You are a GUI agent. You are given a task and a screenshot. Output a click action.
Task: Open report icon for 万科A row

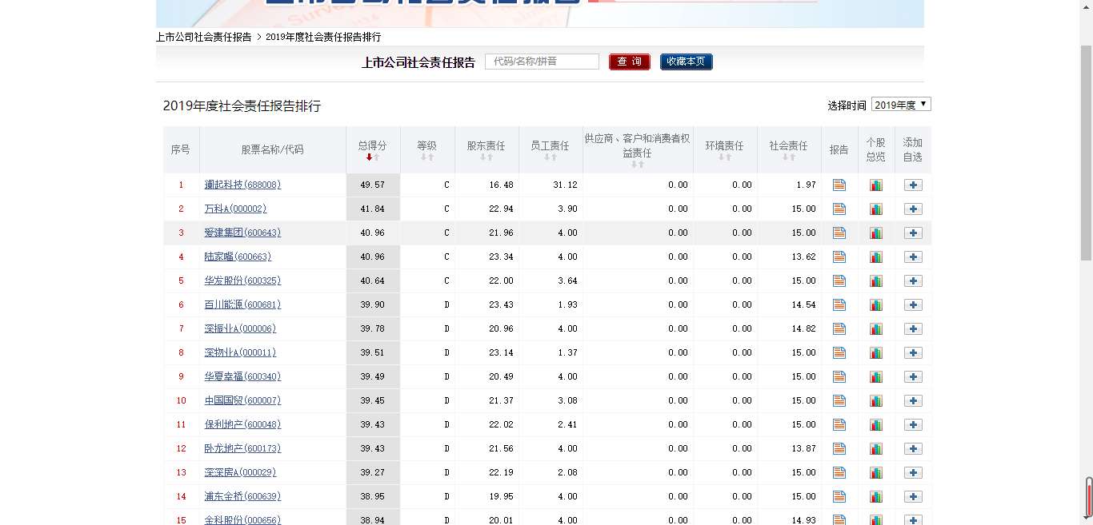[839, 209]
